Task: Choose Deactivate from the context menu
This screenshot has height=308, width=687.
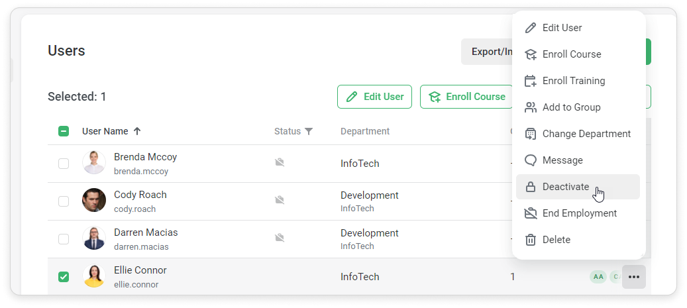Action: (x=565, y=187)
